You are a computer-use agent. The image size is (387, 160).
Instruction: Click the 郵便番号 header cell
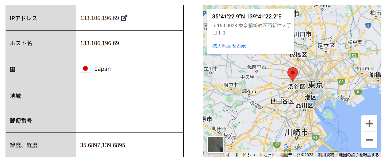41,120
